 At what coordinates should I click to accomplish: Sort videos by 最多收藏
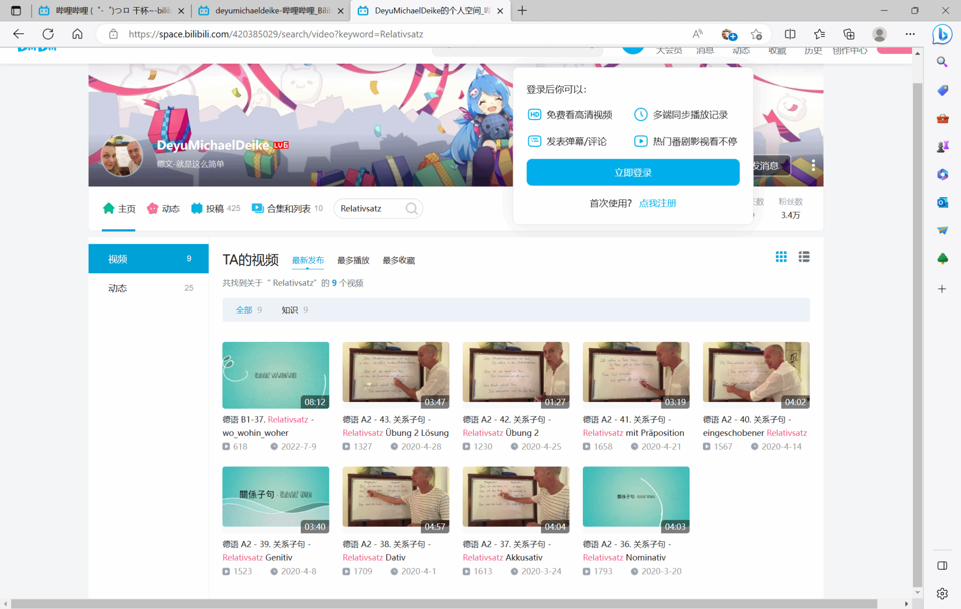tap(398, 260)
